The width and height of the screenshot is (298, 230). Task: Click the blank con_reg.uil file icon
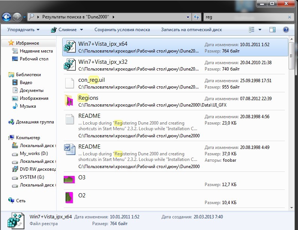pos(70,83)
